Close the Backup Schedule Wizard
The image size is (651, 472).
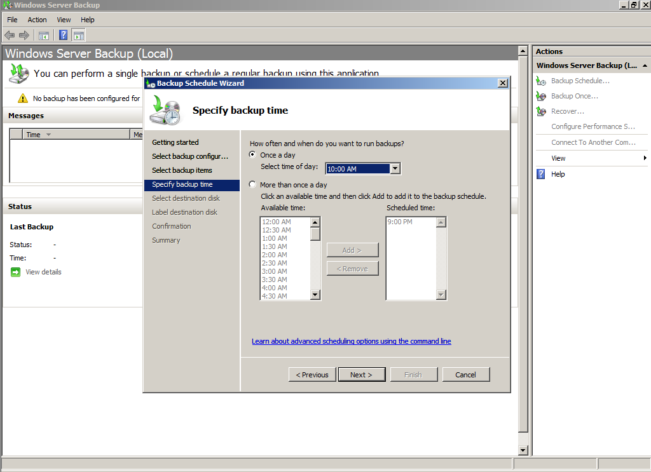click(503, 83)
